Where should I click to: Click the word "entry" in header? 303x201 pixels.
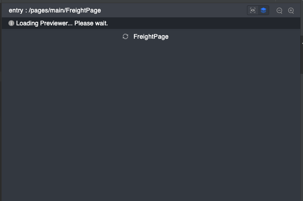pos(16,11)
